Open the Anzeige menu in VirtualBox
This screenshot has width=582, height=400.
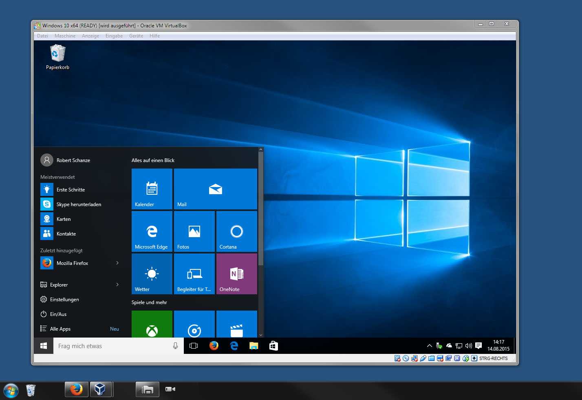[x=90, y=36]
